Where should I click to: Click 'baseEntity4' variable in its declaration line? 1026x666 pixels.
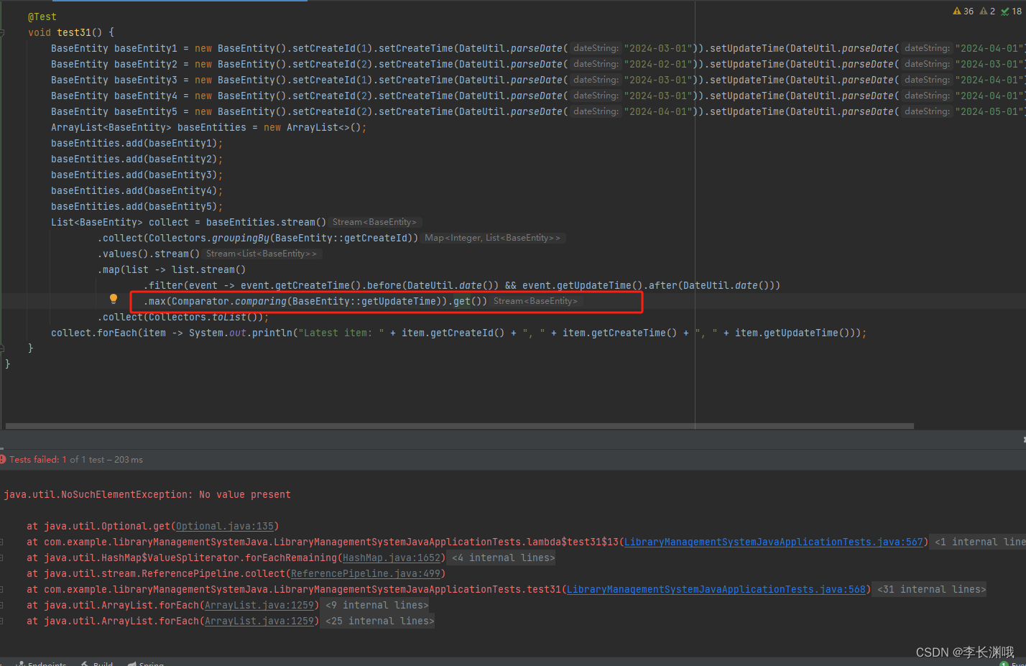[146, 96]
